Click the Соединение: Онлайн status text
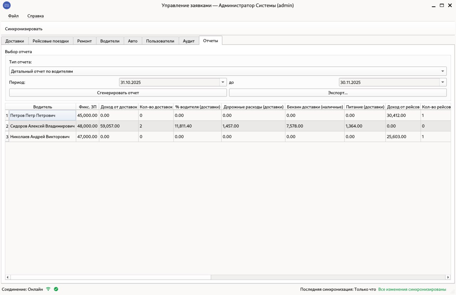456x295 pixels. coord(22,289)
